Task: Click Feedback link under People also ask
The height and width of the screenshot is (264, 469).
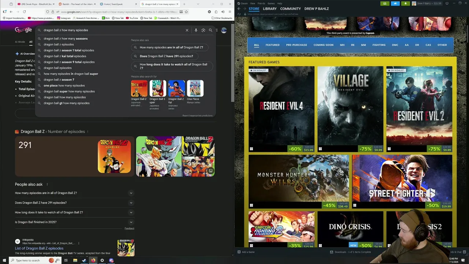Action: [x=129, y=228]
